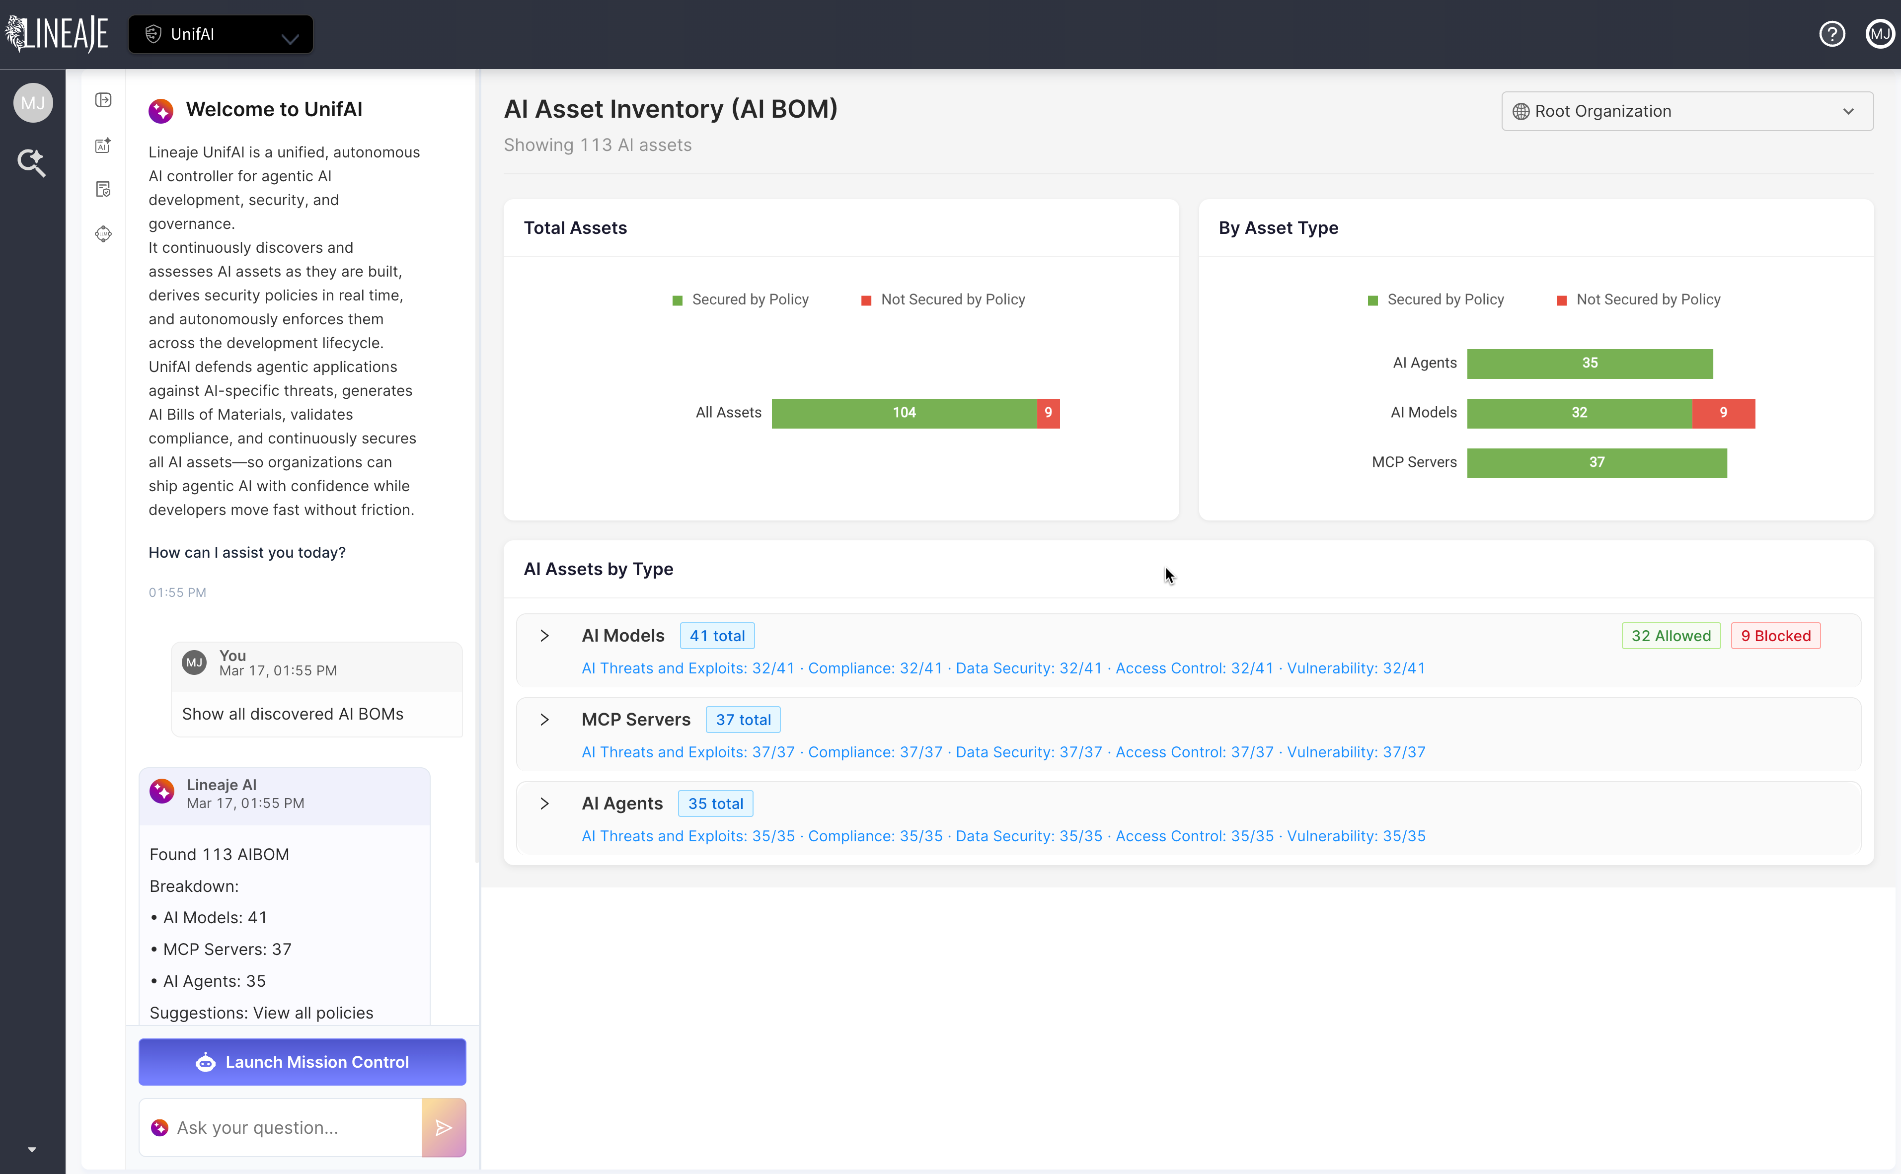Screen dimensions: 1901x1174
Task: Click Launch Mission Control button
Action: pyautogui.click(x=302, y=1061)
